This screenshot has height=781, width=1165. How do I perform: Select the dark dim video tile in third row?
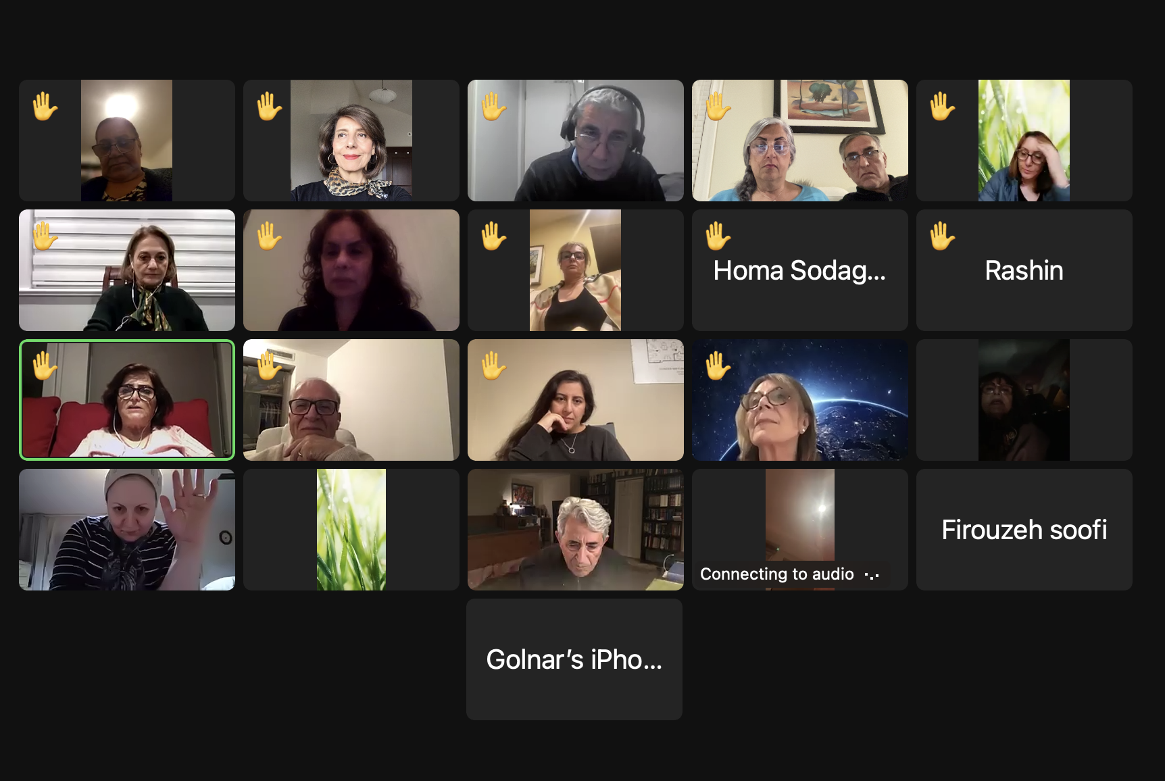[x=1024, y=400]
